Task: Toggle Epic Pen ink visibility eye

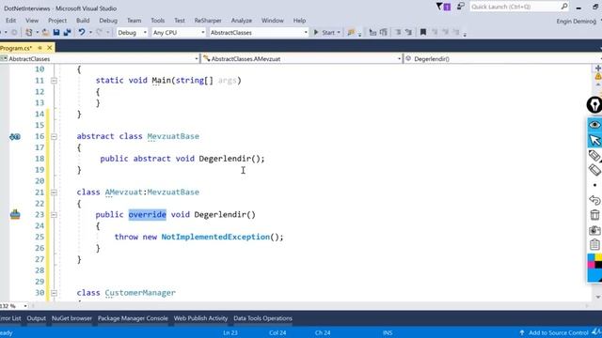Action: pos(594,125)
